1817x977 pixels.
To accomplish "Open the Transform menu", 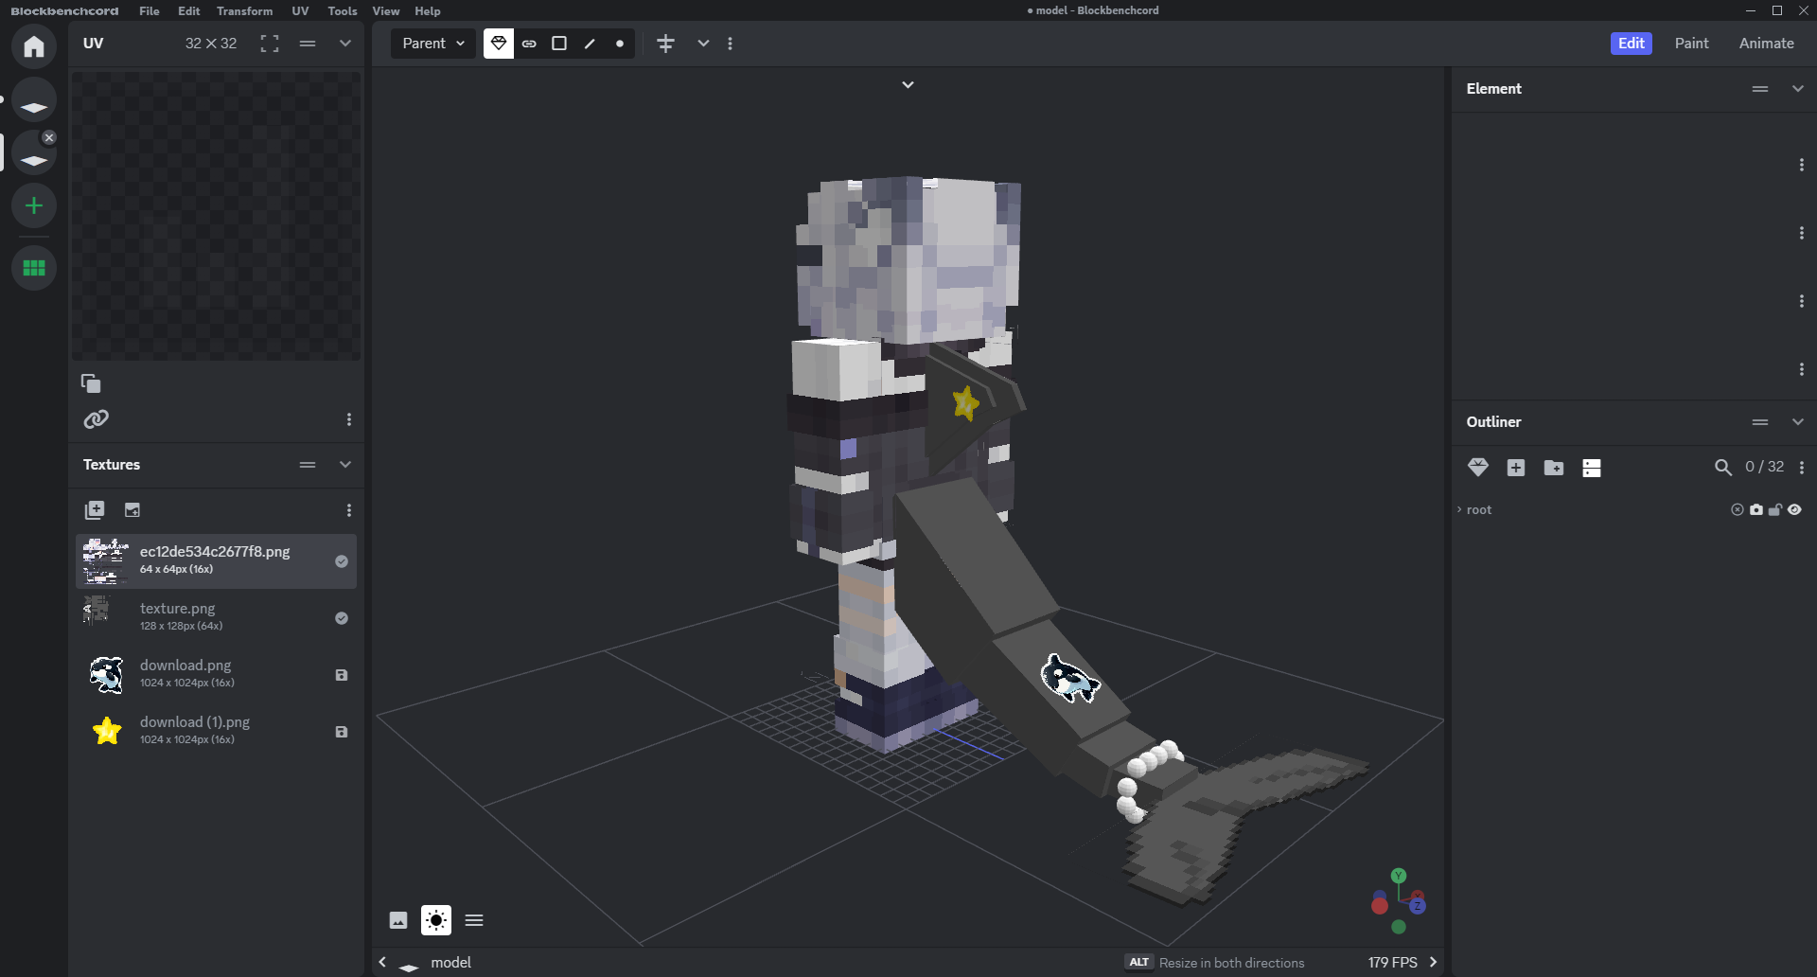I will pos(244,11).
